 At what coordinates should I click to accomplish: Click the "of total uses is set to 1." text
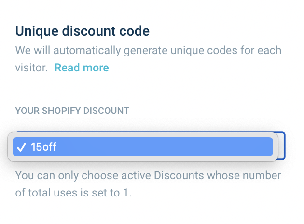(x=73, y=193)
